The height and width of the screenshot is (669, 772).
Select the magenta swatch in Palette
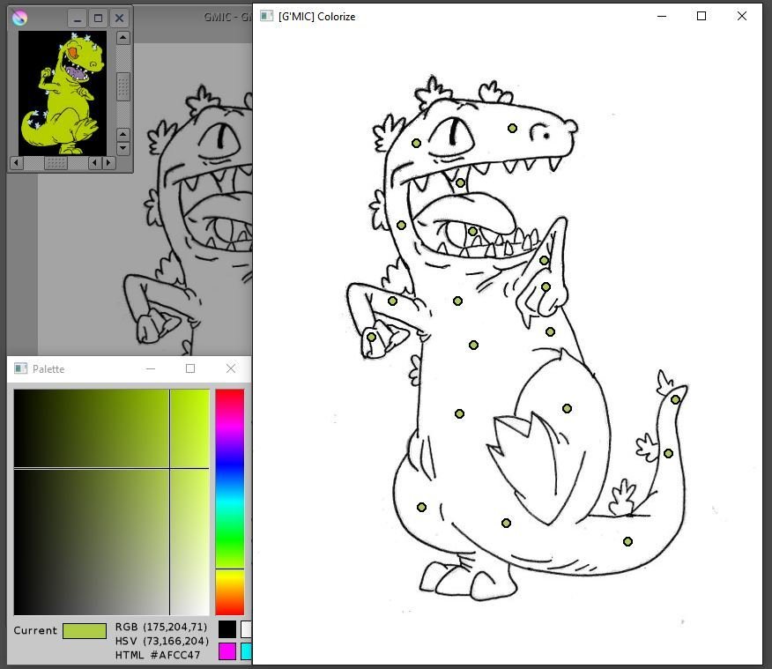(x=227, y=650)
